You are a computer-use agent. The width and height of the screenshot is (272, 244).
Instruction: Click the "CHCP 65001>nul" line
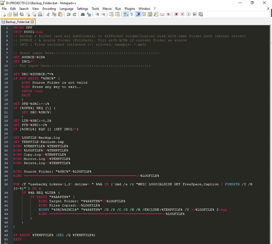tap(28, 32)
